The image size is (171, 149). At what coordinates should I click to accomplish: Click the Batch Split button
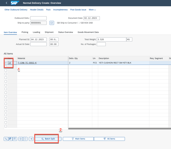tap(48, 139)
